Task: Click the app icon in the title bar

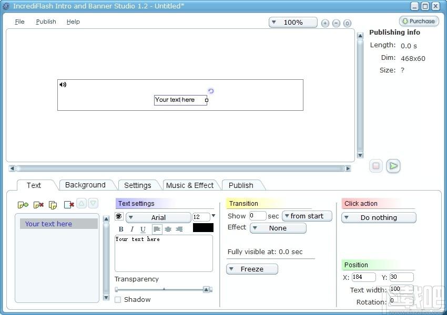Action: 6,6
